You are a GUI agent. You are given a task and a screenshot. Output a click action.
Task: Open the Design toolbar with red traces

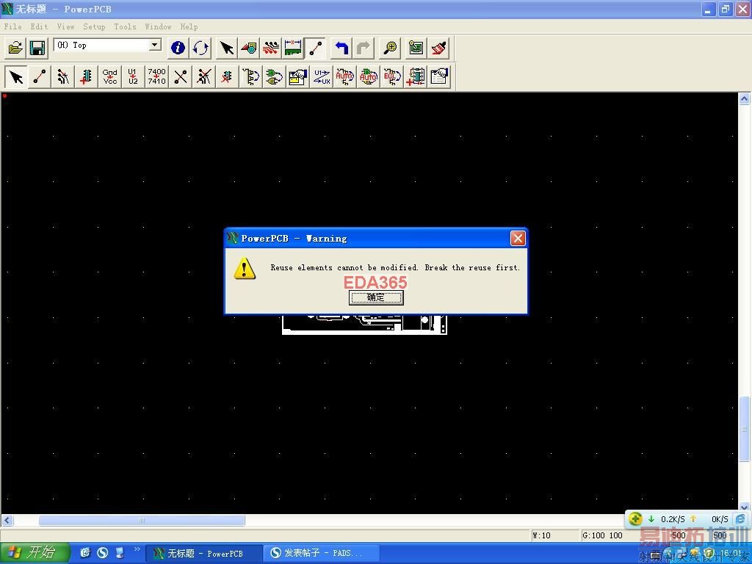tap(270, 48)
